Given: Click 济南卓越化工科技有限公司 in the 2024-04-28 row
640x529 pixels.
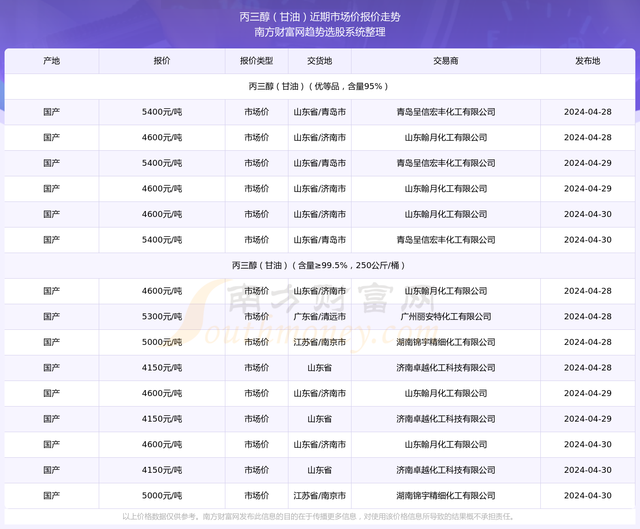Looking at the screenshot, I should 446,368.
